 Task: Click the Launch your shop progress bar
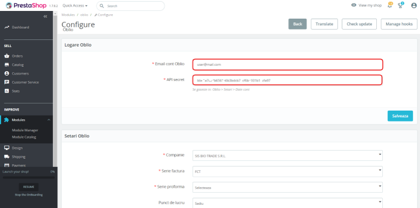tap(28, 177)
